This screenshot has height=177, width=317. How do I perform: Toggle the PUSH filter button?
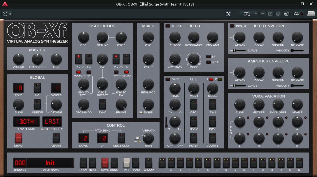[x=209, y=62]
